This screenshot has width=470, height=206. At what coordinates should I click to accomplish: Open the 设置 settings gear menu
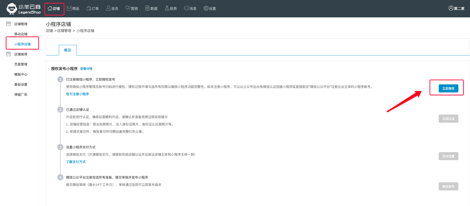(x=210, y=9)
